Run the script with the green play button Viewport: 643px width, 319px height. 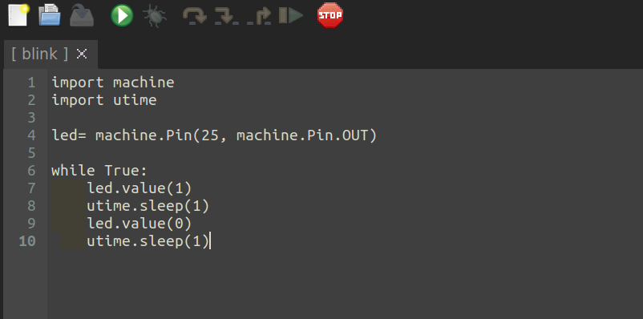click(x=122, y=15)
